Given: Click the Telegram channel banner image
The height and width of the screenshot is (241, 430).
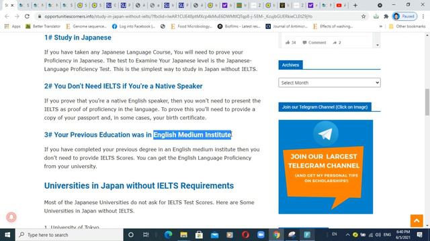Looking at the screenshot, I should pyautogui.click(x=325, y=167).
